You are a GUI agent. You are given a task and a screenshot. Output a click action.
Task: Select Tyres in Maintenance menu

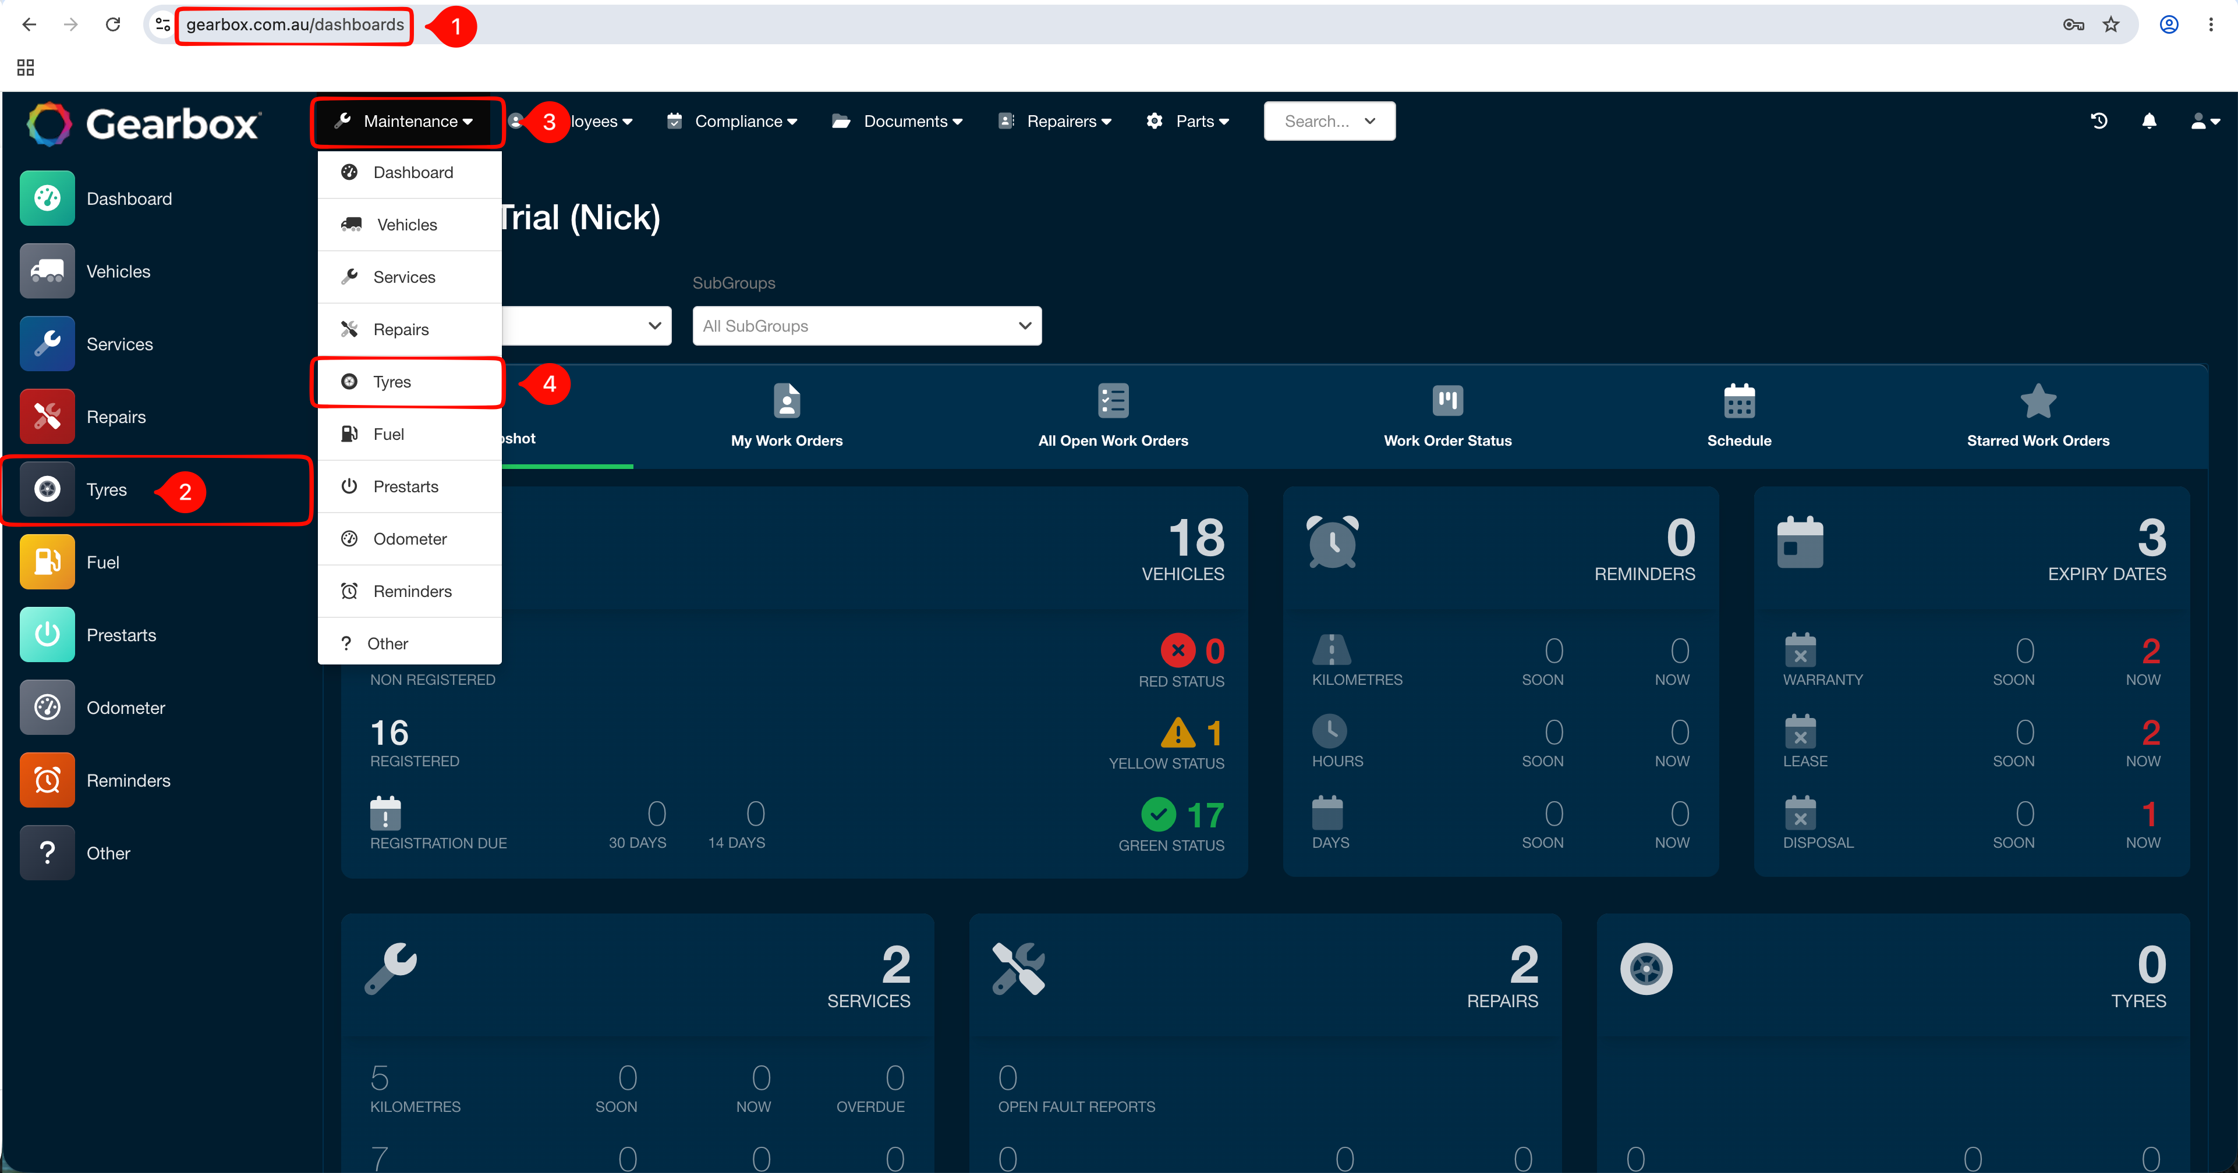(x=409, y=382)
